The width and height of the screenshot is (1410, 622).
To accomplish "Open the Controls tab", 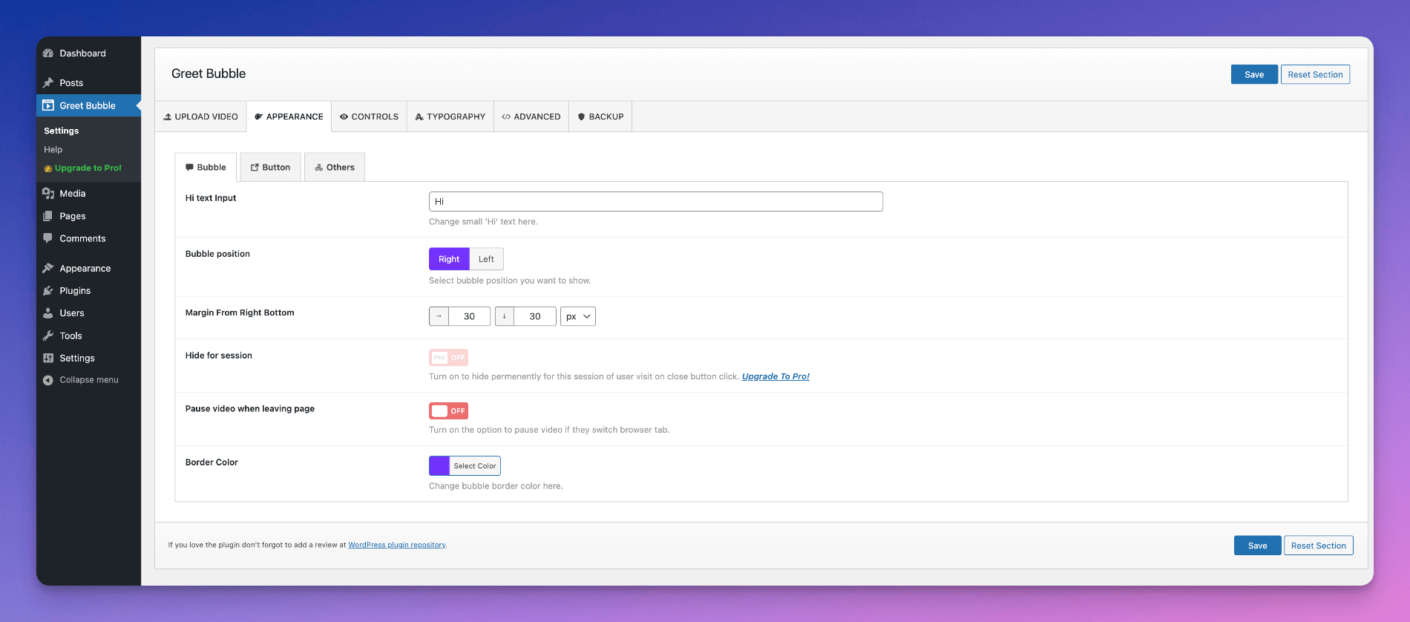I will click(x=369, y=117).
